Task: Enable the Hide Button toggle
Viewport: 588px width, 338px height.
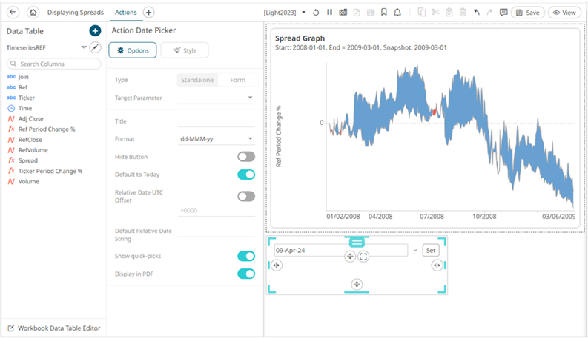Action: [245, 157]
